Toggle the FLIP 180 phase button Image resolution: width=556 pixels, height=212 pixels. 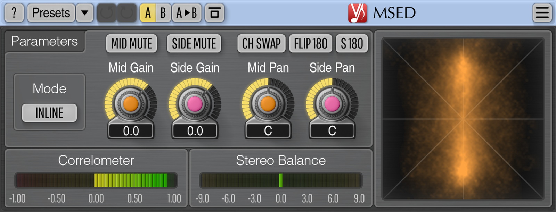(311, 44)
